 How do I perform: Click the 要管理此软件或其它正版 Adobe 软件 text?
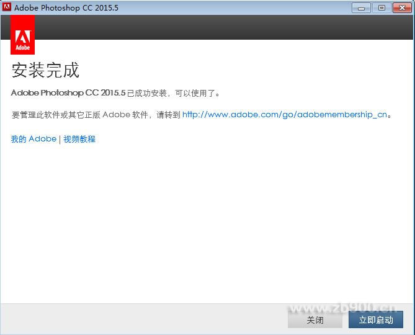pyautogui.click(x=79, y=115)
